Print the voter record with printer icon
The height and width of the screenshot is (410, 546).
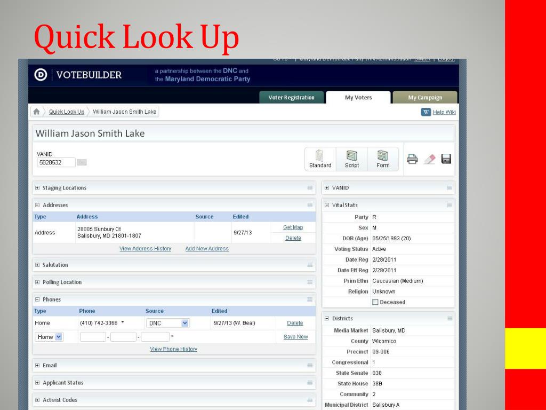coord(412,159)
